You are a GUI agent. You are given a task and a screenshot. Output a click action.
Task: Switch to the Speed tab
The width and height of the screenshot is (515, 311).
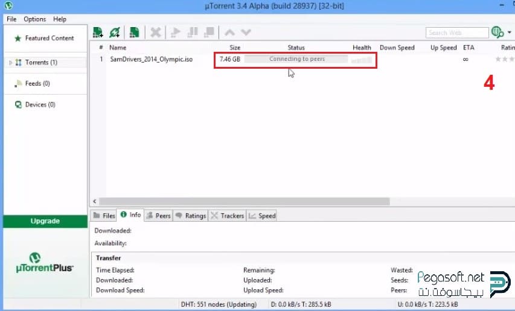point(262,216)
